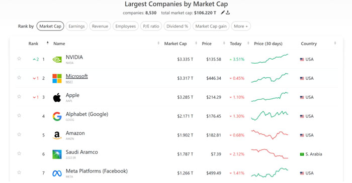
Task: Toggle the favorite star for Apple
Action: (x=19, y=97)
